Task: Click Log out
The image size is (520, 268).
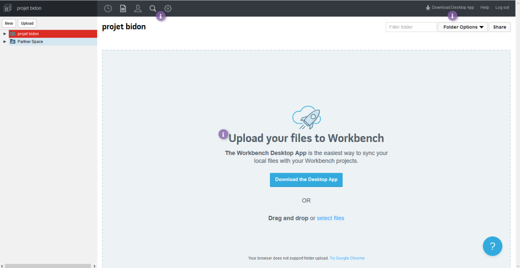Action: coord(502,7)
